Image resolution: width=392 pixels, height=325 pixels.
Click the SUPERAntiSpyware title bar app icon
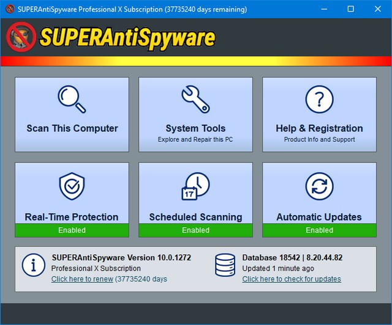click(9, 9)
